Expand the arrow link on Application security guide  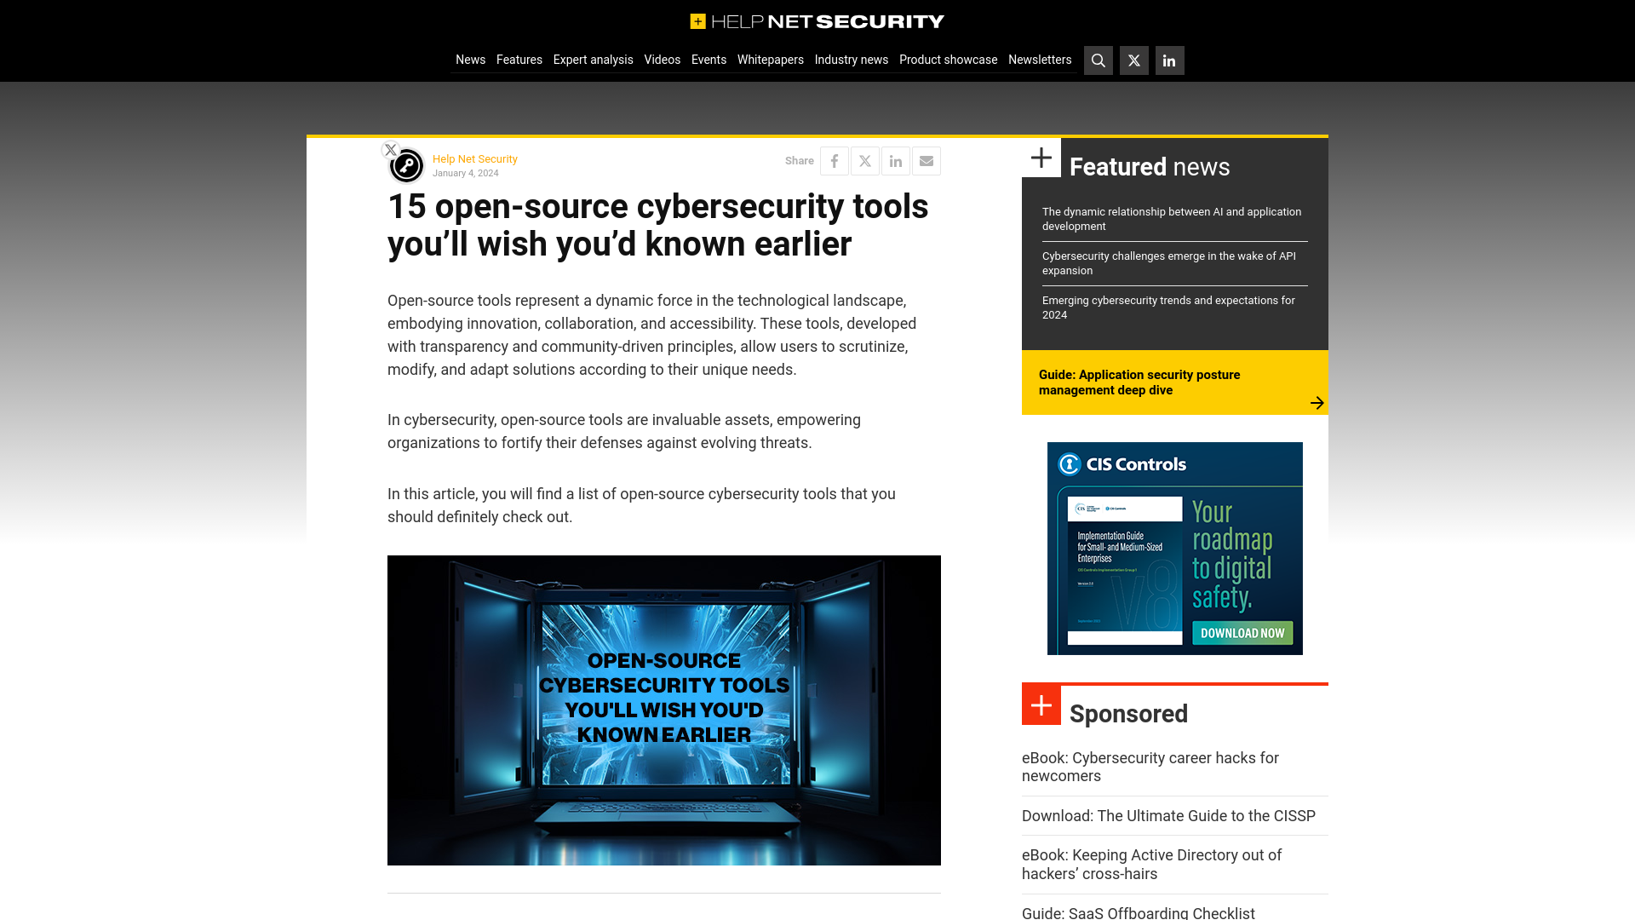(x=1316, y=402)
